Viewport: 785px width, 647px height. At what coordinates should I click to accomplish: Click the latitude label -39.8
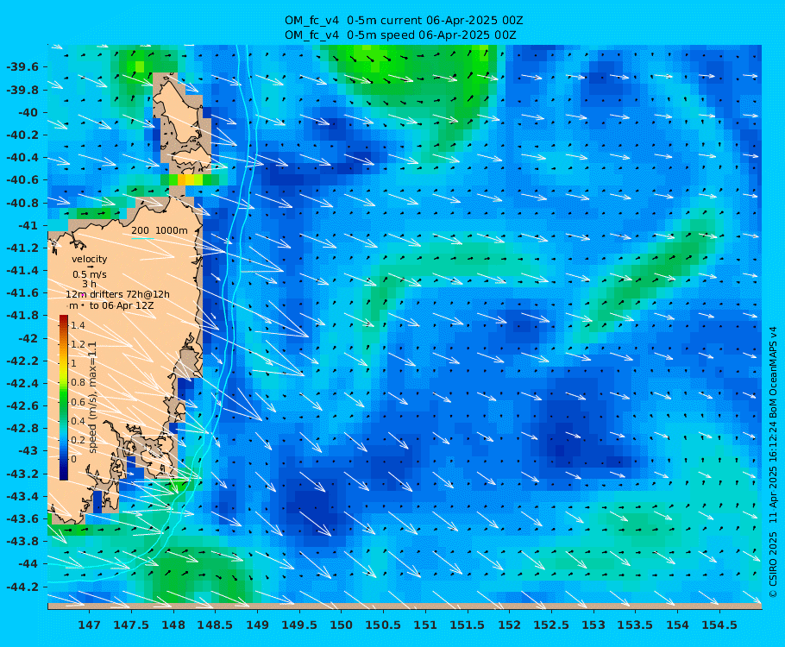(x=22, y=90)
